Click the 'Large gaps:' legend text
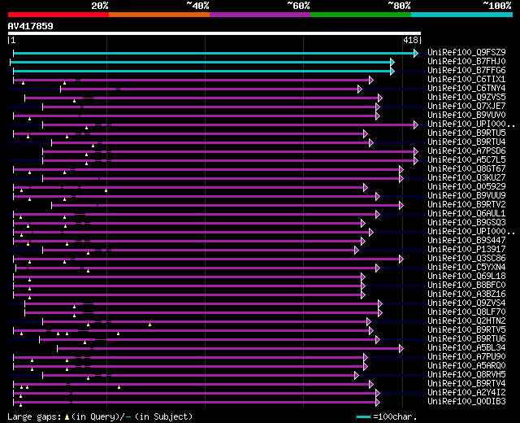Screen dimensions: 520x423 (34, 417)
